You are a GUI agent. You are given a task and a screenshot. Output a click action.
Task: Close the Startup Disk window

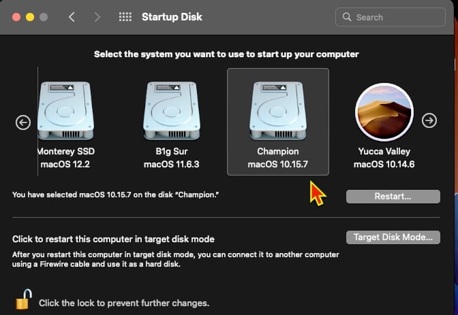coord(15,17)
